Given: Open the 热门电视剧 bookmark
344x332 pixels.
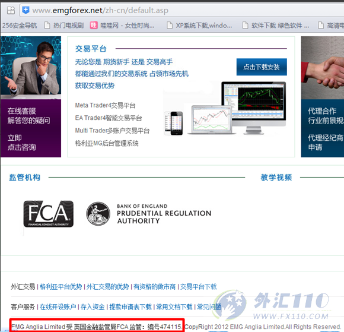Looking at the screenshot, I should pos(64,26).
